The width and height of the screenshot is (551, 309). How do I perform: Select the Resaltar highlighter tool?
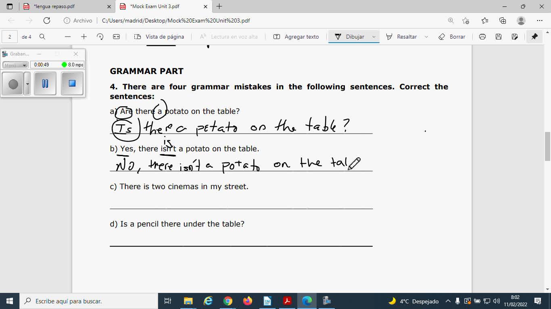point(401,37)
